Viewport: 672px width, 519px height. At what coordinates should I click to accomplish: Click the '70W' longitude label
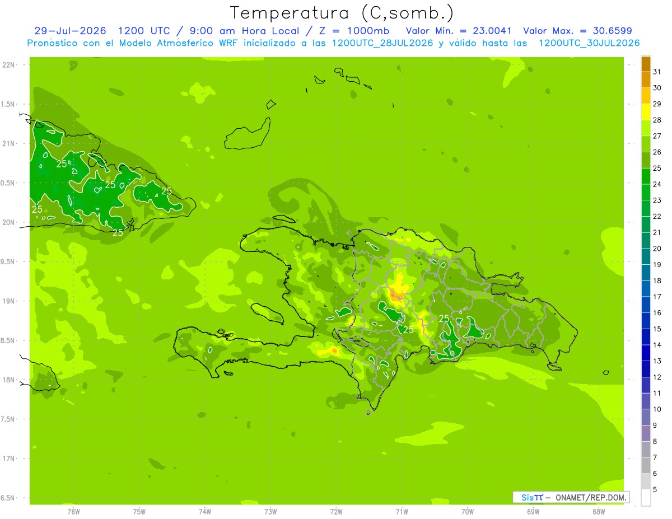click(468, 512)
